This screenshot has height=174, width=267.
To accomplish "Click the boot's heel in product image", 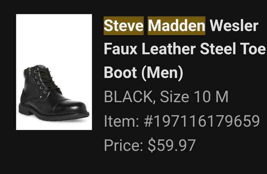I will click(24, 109).
